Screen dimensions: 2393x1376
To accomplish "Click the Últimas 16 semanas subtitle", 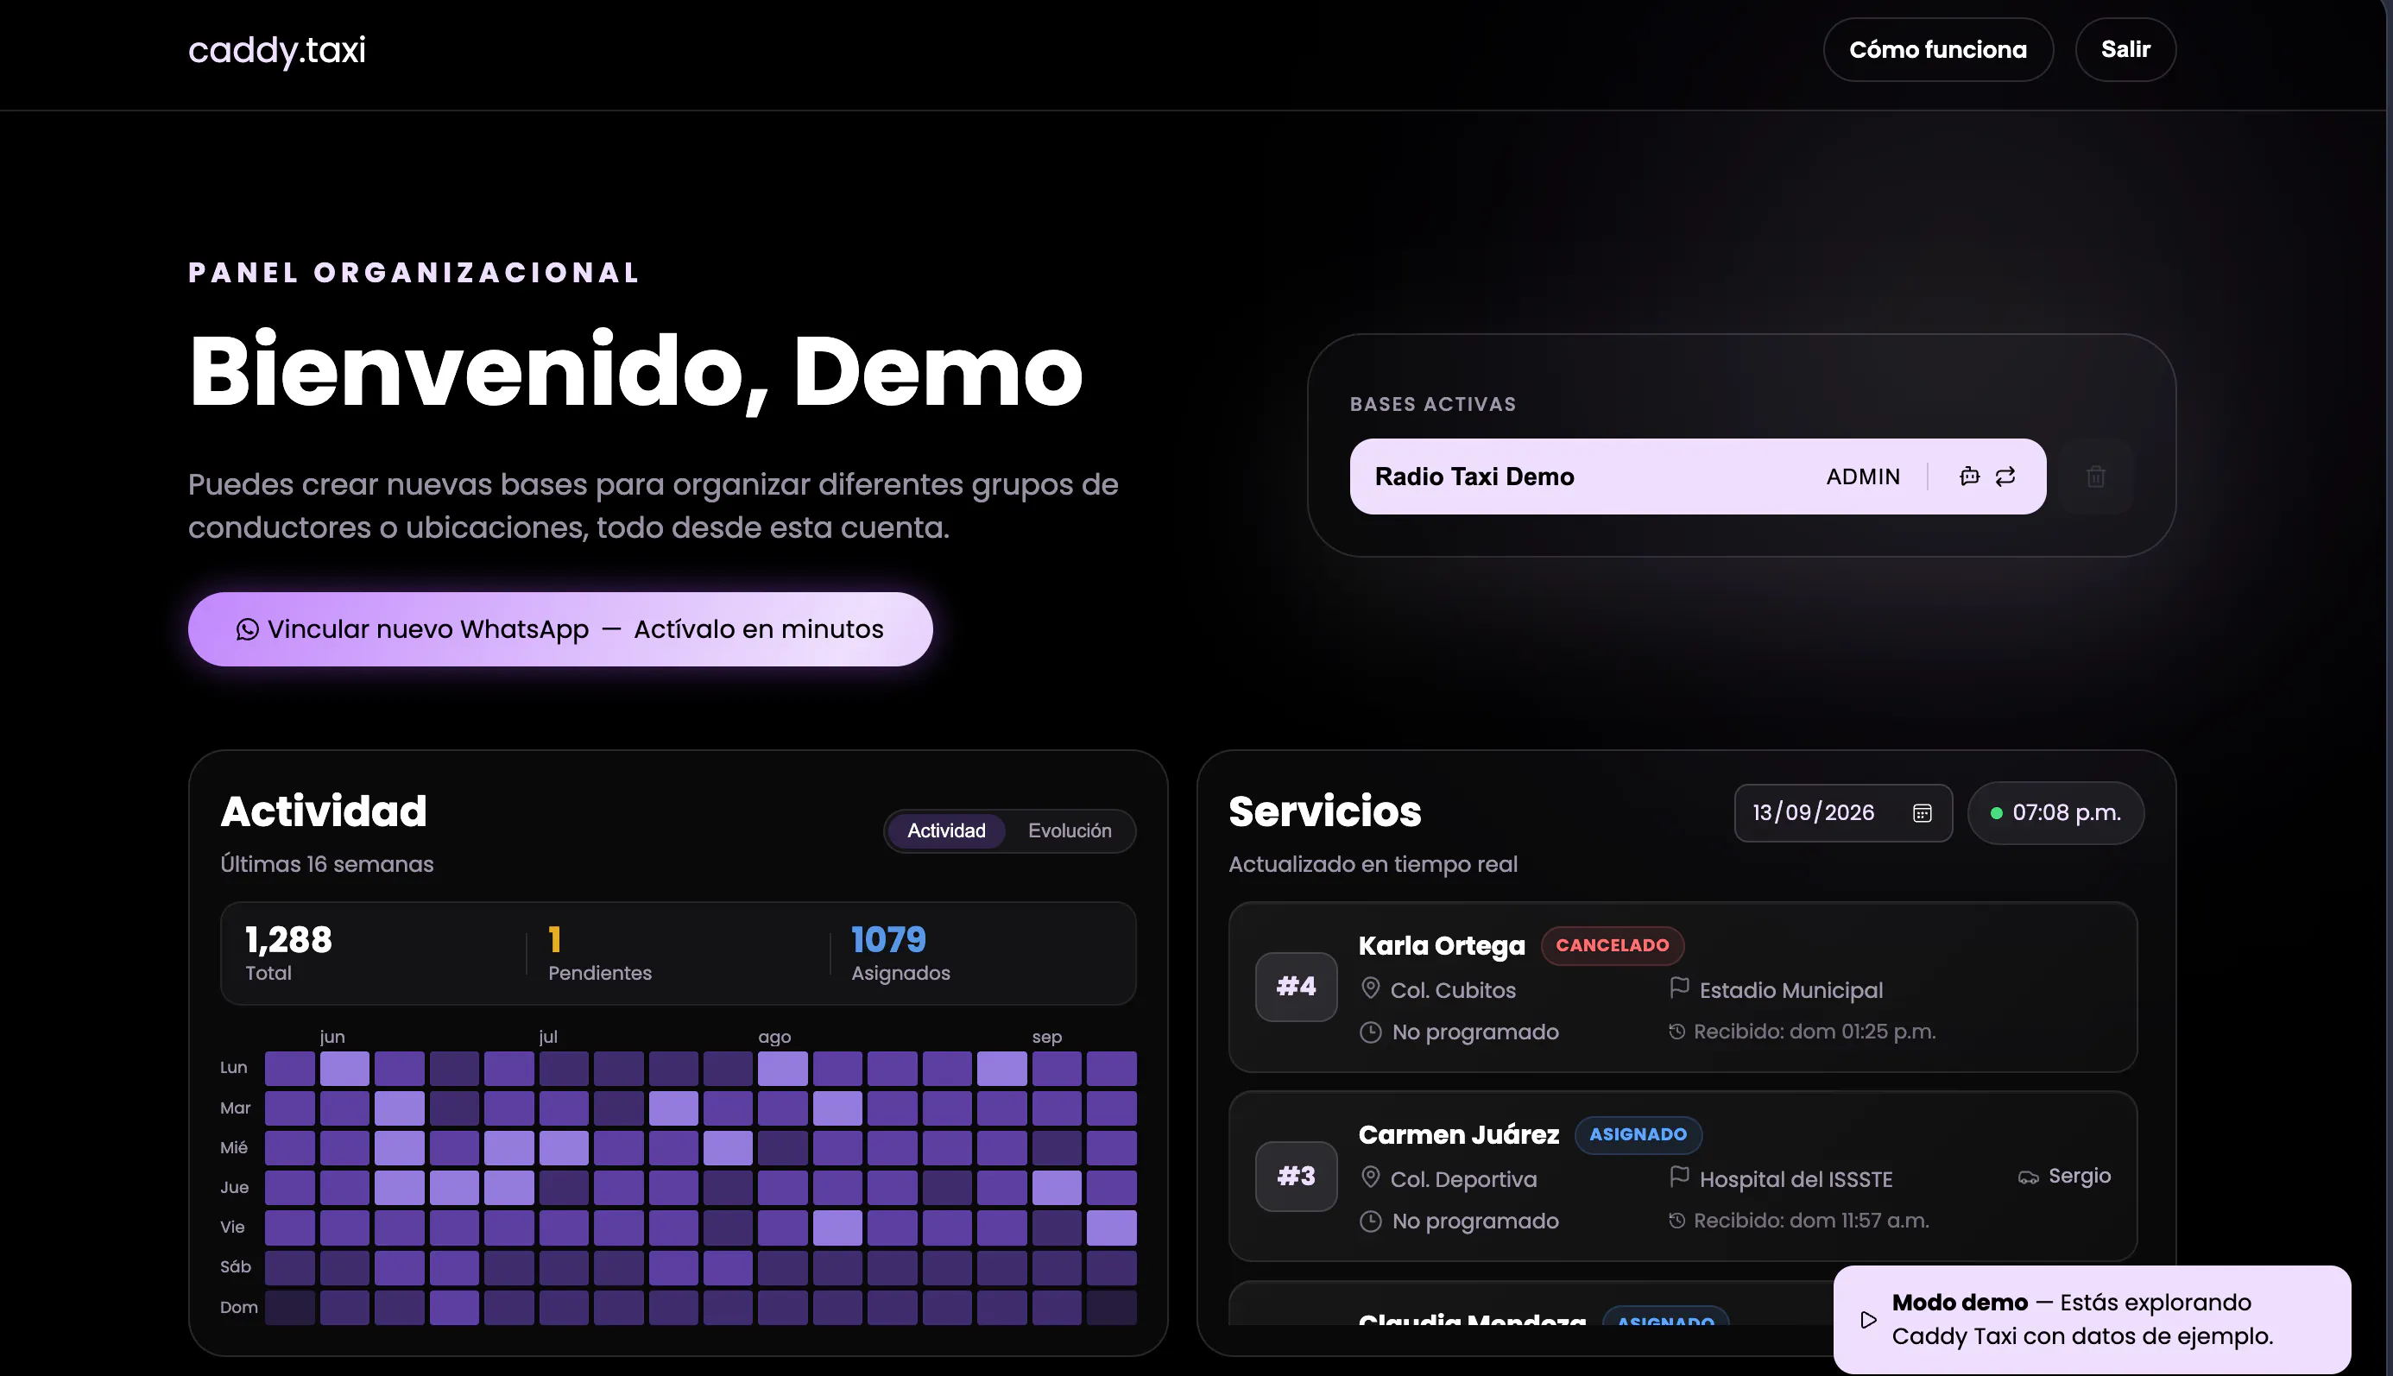I will [x=327, y=864].
